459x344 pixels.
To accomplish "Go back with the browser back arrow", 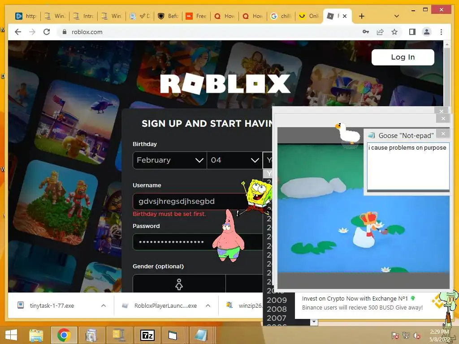I will point(18,32).
